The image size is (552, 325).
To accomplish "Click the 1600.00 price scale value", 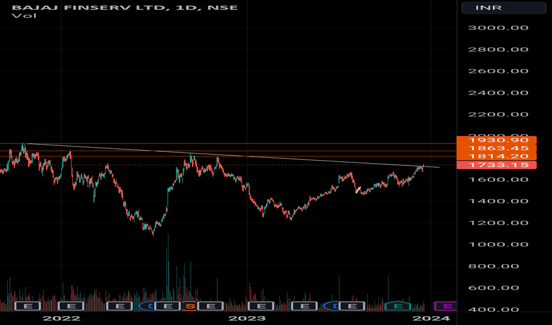I will click(x=498, y=180).
